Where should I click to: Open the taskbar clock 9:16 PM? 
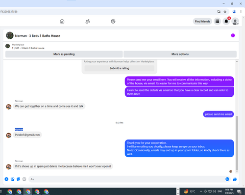[x=229, y=191]
